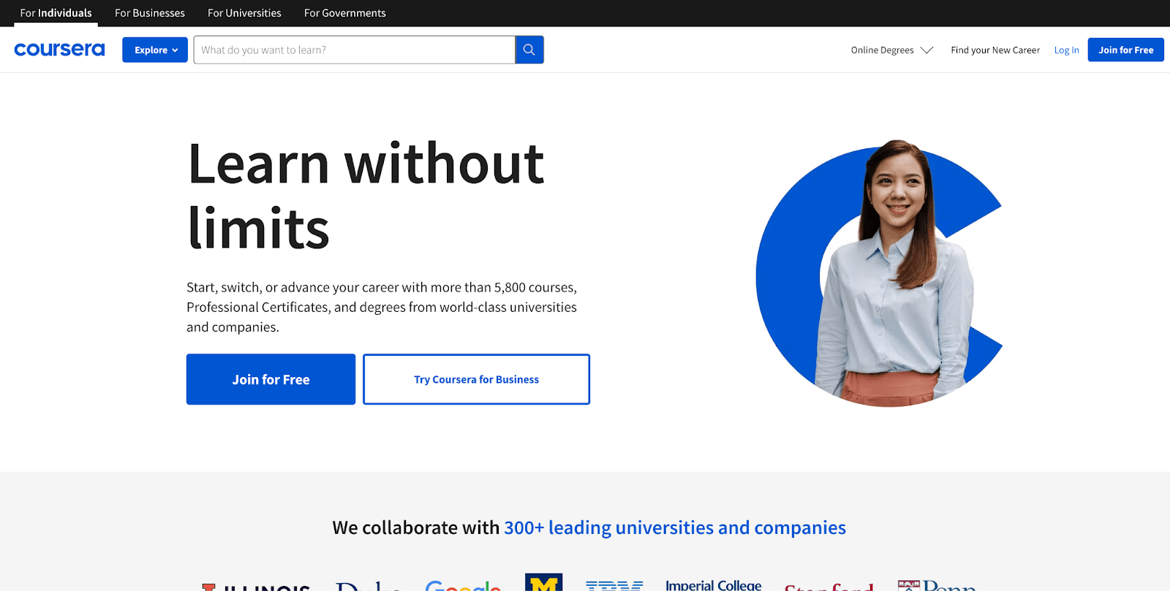Switch to the For Businesses tab

coord(150,13)
